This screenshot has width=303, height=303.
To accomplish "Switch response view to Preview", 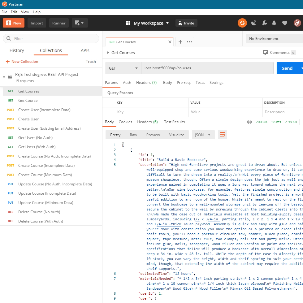I will click(153, 135).
